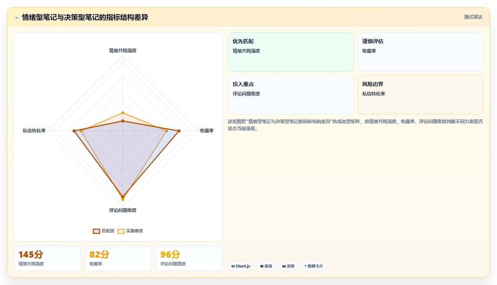Select the 进度 tag chip
Screen dimensions: 497x285
click(288, 266)
